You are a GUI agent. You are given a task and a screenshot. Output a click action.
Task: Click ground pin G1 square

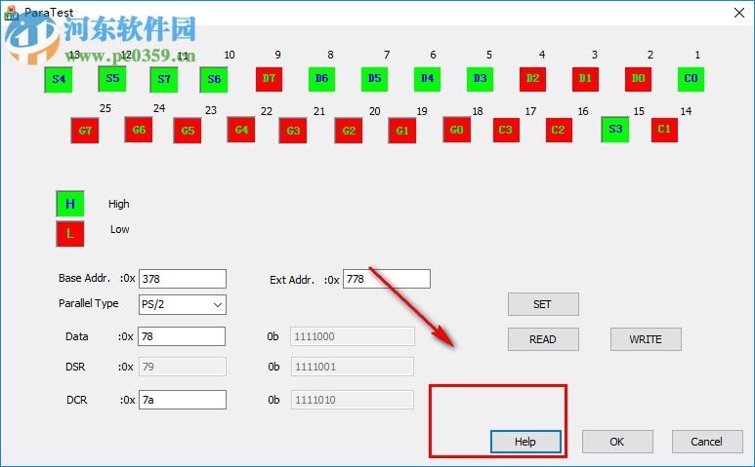[x=402, y=131]
